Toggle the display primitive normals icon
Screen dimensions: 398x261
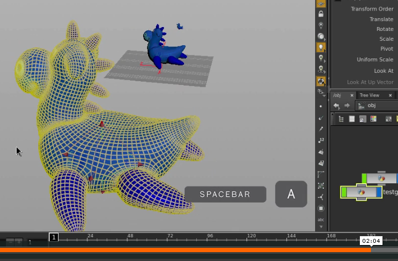(x=321, y=152)
